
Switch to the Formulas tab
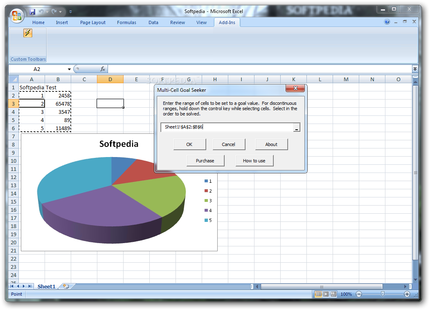[126, 22]
